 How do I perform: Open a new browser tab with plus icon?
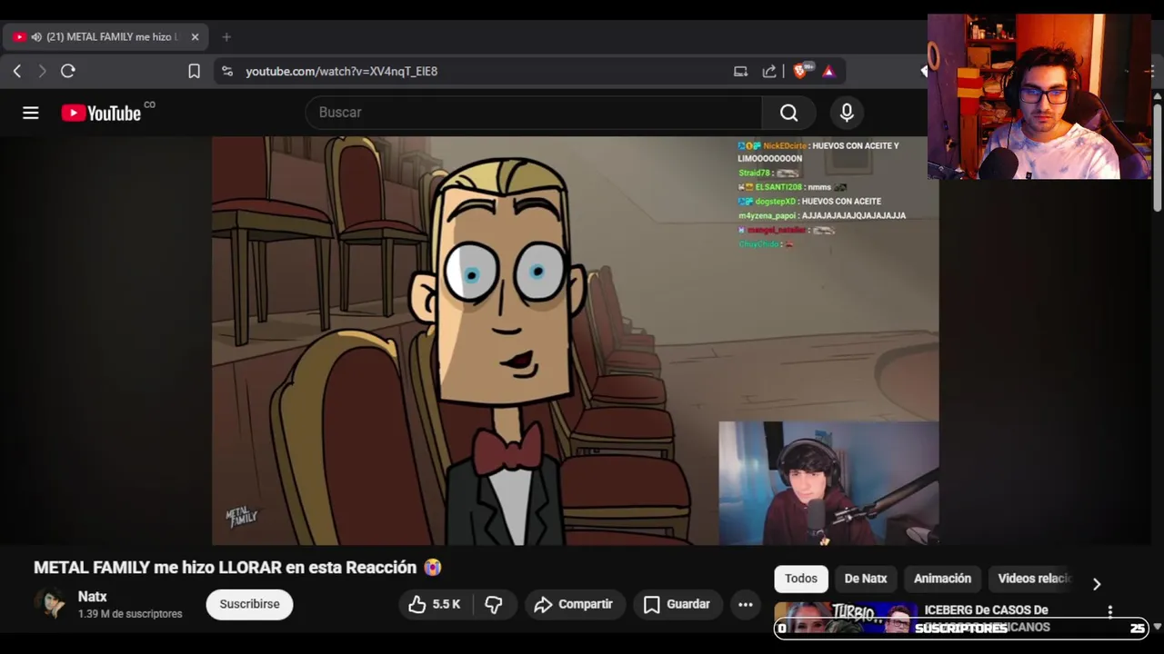coord(226,37)
